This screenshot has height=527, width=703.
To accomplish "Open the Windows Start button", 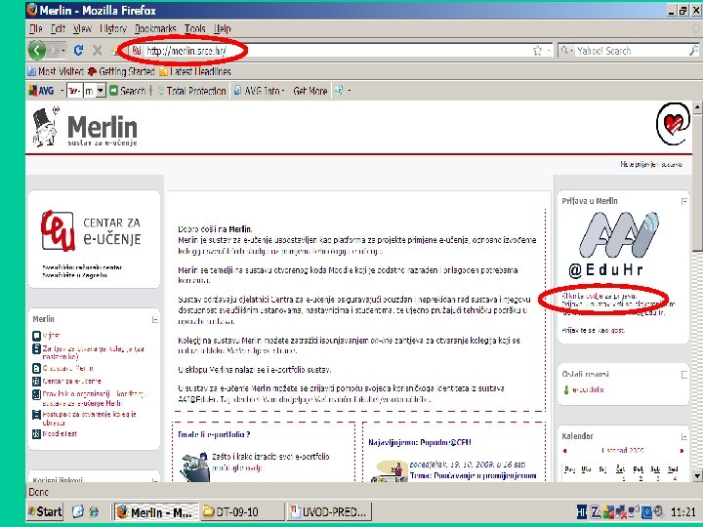I will [45, 511].
